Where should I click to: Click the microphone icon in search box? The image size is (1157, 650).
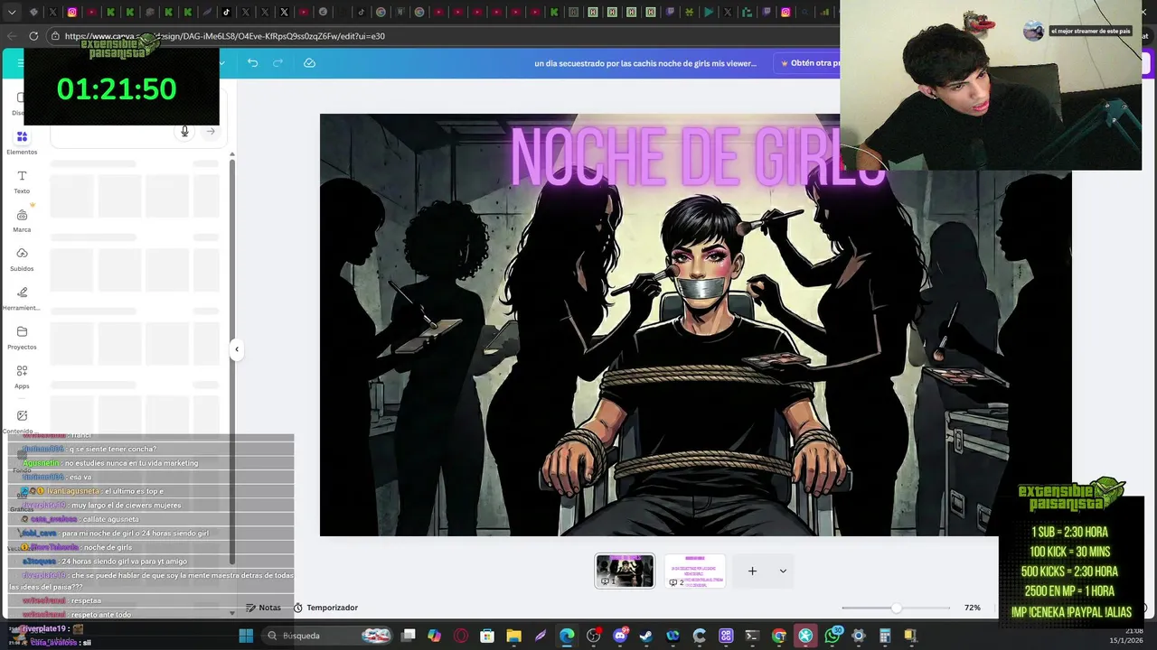184,132
